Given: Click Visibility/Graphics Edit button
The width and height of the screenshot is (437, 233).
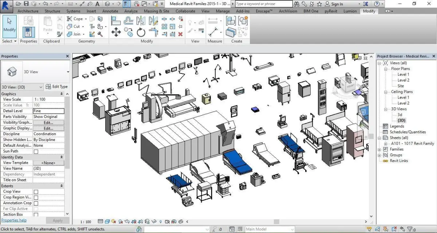Looking at the screenshot, I should [x=48, y=123].
